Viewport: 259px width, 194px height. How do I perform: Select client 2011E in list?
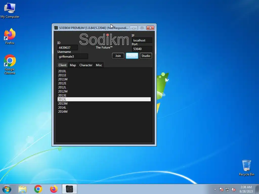(x=104, y=75)
